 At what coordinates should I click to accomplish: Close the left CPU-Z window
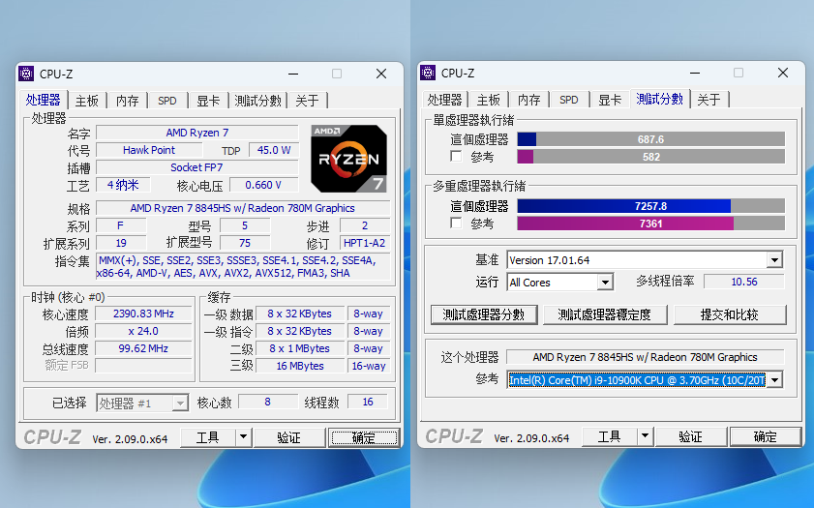[x=381, y=74]
